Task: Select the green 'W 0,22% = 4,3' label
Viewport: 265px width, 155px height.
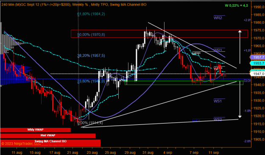Action: pyautogui.click(x=237, y=6)
